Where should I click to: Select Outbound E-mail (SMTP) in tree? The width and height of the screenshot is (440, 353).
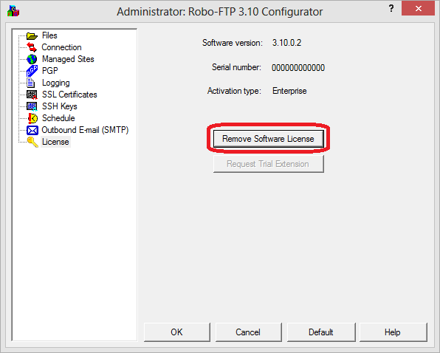tap(85, 130)
